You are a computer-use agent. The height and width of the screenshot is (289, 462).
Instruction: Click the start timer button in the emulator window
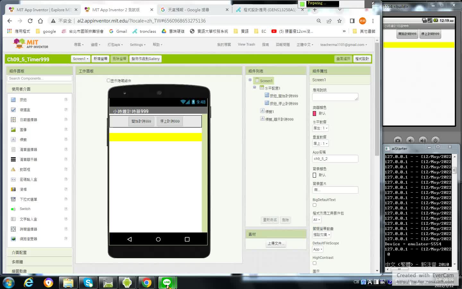pyautogui.click(x=407, y=34)
